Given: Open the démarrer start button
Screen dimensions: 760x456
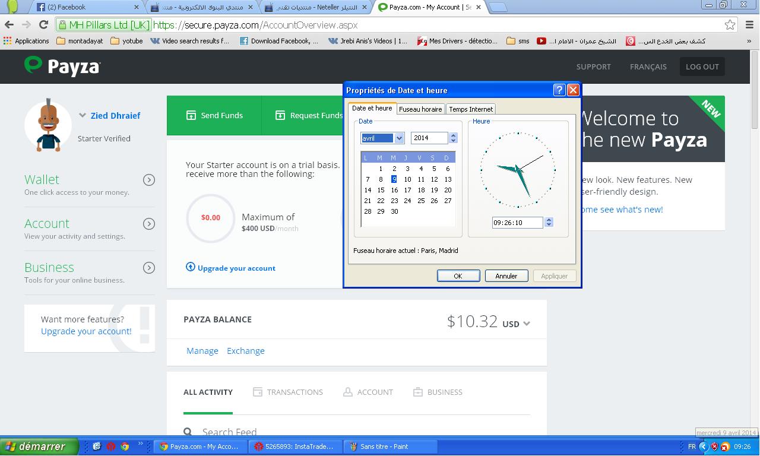Looking at the screenshot, I should pos(39,446).
